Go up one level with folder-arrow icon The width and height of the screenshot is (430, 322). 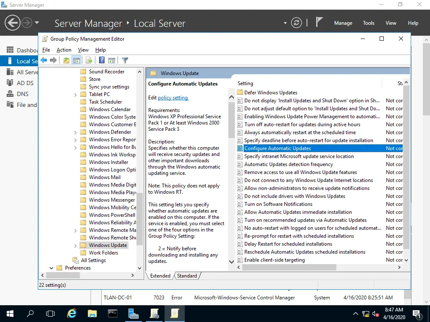66,60
